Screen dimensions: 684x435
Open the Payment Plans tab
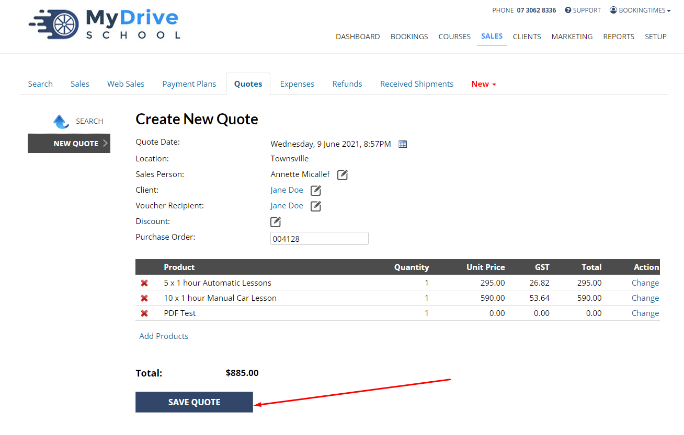pos(189,84)
